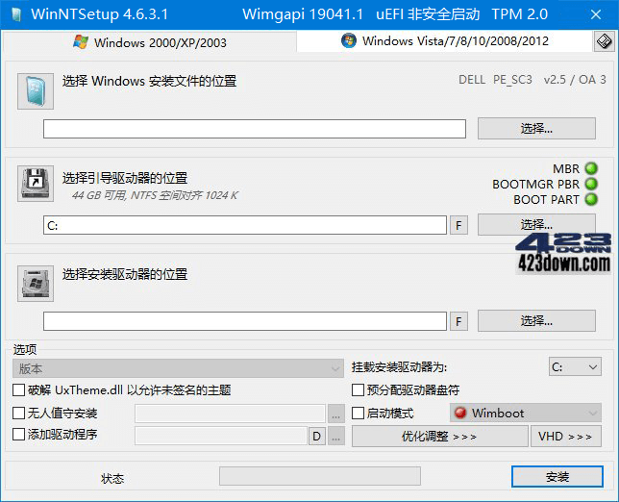
Task: Click the MBR green status light
Action: [x=591, y=168]
